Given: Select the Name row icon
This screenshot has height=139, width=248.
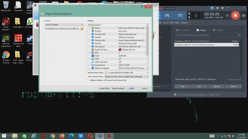Looking at the screenshot, I should click(93, 28).
